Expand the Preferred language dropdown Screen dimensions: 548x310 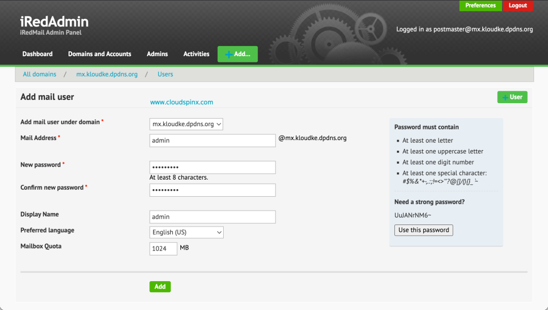(x=186, y=232)
